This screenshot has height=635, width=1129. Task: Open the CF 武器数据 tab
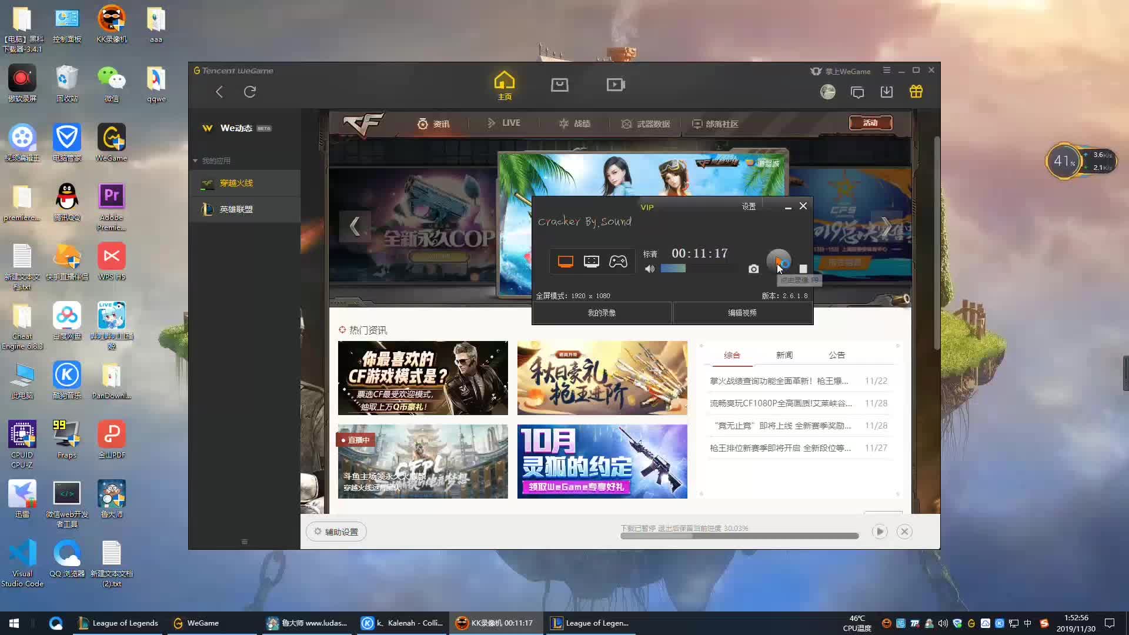tap(646, 124)
